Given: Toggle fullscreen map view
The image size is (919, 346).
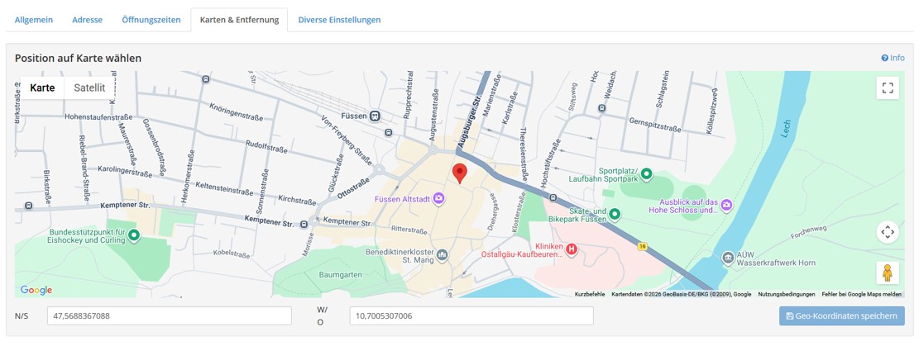Looking at the screenshot, I should pos(888,88).
